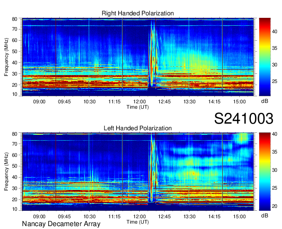Click "09:45" tick on Right Handed time axis
The height and width of the screenshot is (229, 282).
64,102
